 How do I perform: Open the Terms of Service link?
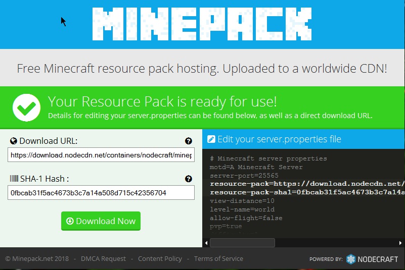(x=218, y=259)
